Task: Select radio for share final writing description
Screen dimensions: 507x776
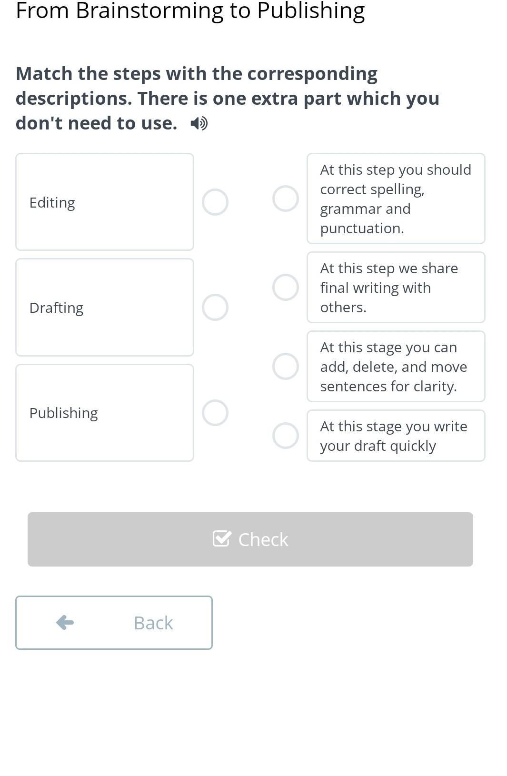Action: pos(286,288)
